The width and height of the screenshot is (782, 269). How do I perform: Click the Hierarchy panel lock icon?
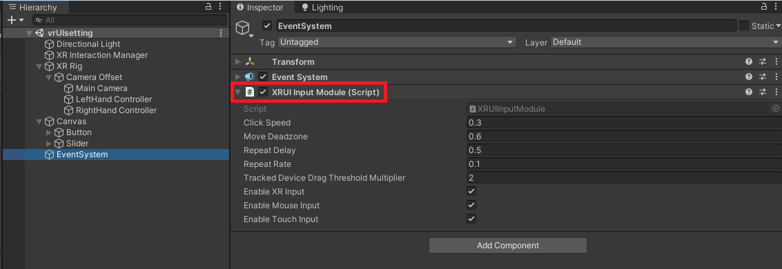pyautogui.click(x=208, y=7)
